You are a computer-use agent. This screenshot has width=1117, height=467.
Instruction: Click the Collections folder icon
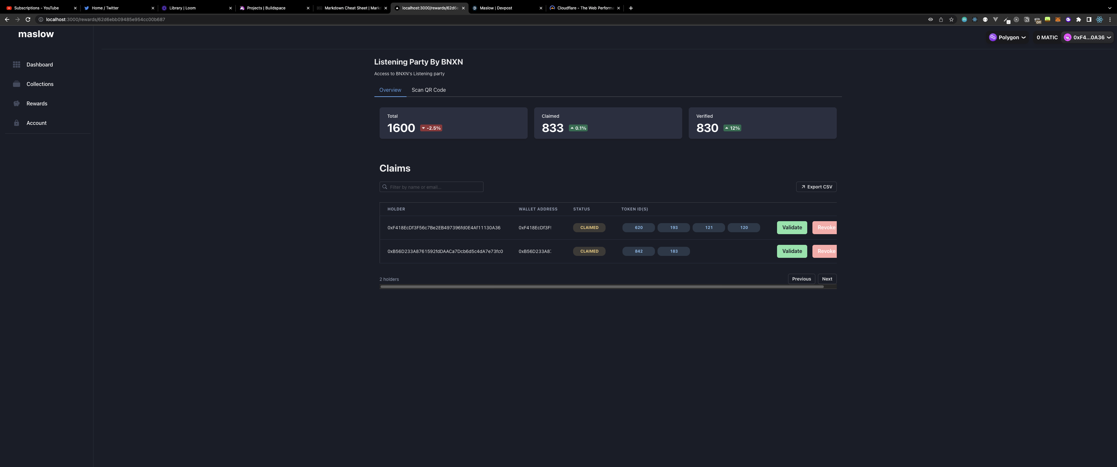click(x=17, y=84)
